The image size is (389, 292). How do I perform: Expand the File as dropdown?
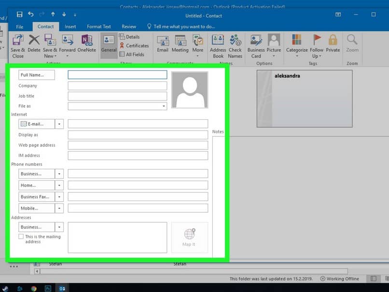pyautogui.click(x=164, y=106)
